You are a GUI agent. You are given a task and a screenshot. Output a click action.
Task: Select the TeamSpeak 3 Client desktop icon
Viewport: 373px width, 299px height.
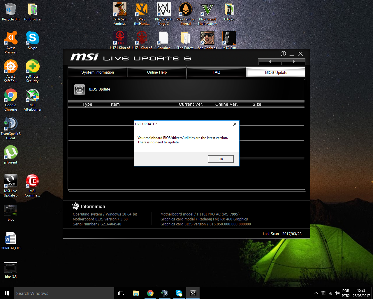(11, 128)
